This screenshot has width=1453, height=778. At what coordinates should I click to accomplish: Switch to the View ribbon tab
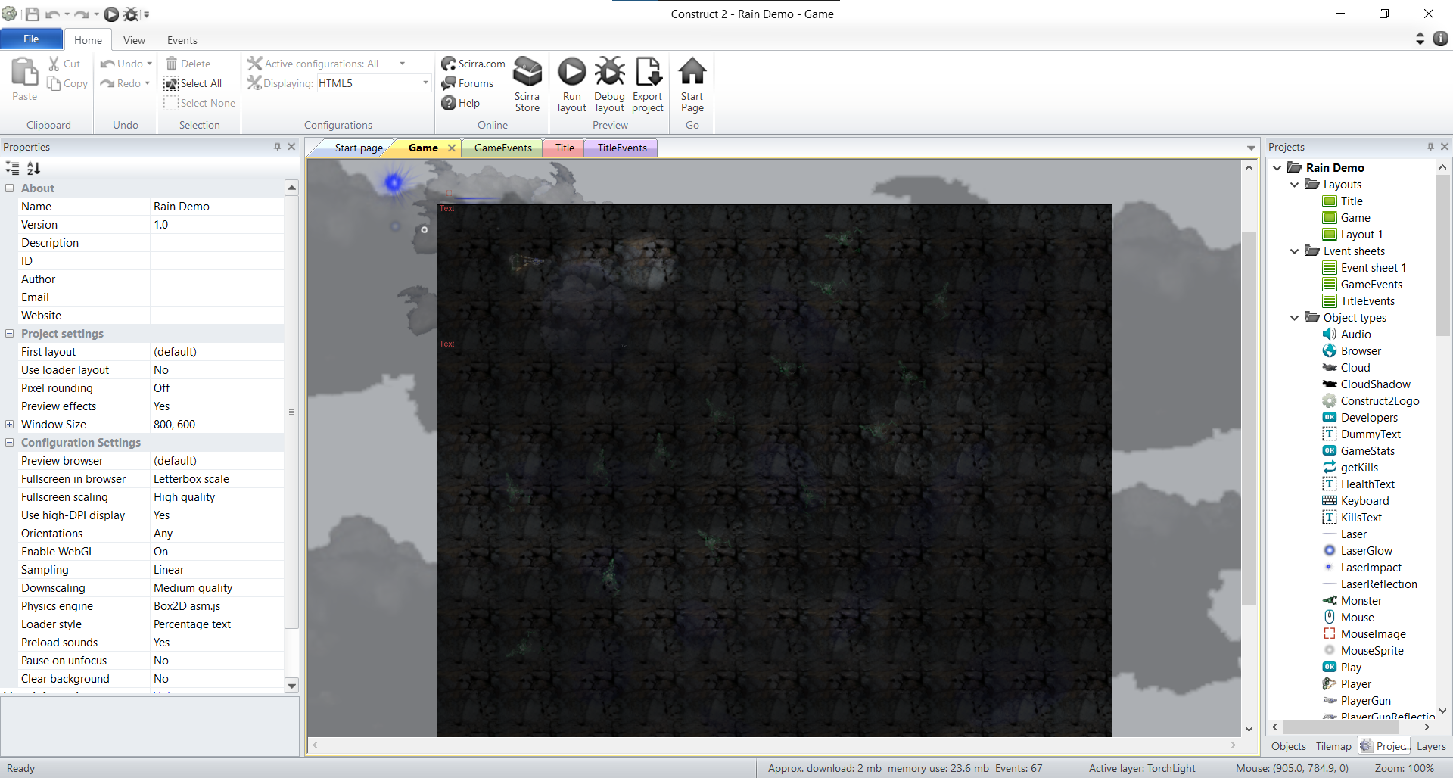tap(134, 40)
